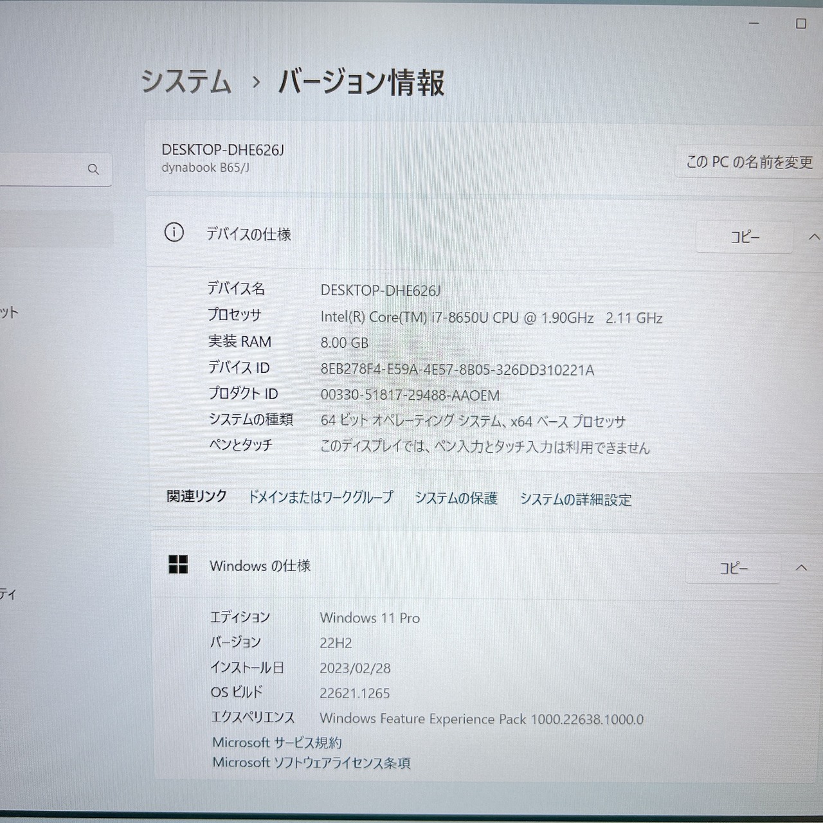This screenshot has height=823, width=823.
Task: Click the プロダクト ID label
Action: (243, 393)
